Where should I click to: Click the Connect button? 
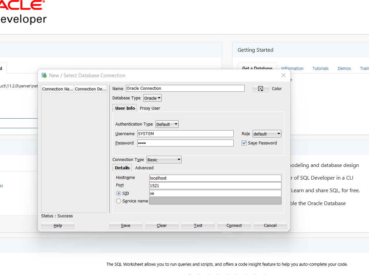coord(234,225)
